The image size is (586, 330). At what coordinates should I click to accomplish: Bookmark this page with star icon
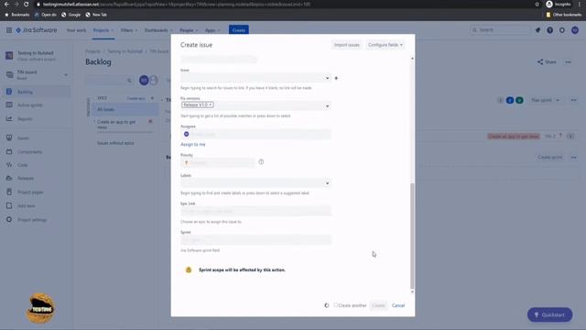pyautogui.click(x=537, y=4)
